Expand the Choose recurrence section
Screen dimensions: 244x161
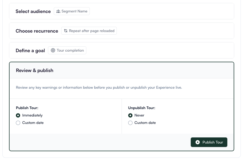(122, 31)
